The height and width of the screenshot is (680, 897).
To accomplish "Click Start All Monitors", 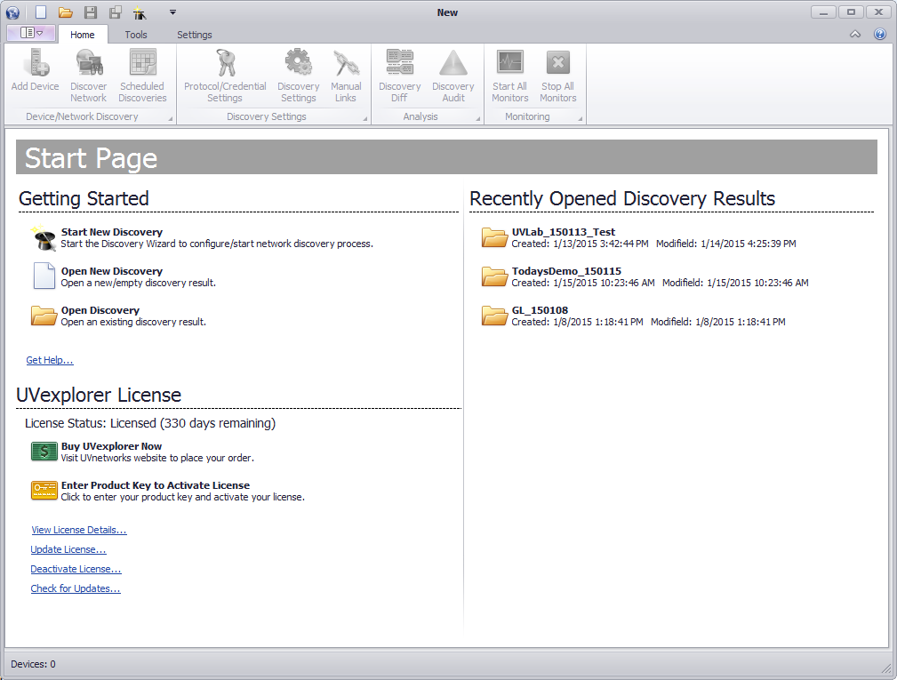I will pos(509,76).
